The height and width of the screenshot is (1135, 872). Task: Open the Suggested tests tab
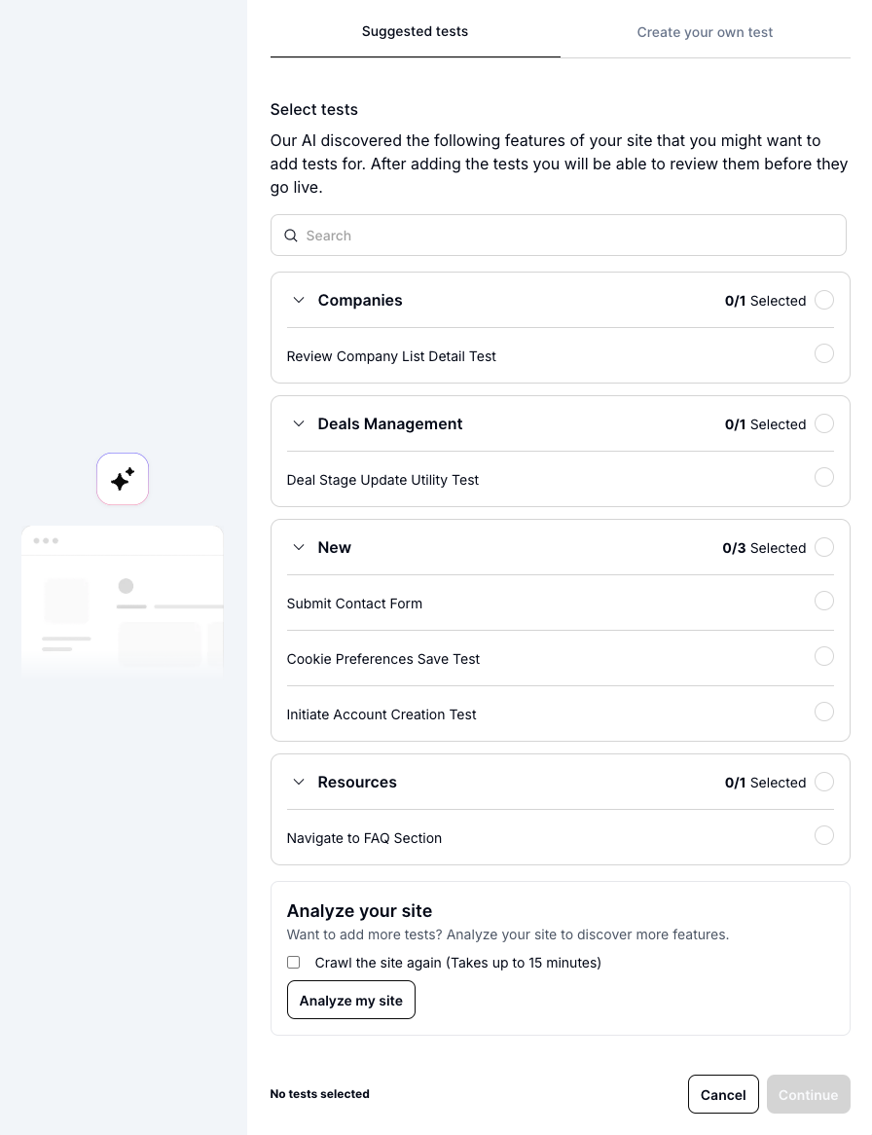[x=415, y=31]
